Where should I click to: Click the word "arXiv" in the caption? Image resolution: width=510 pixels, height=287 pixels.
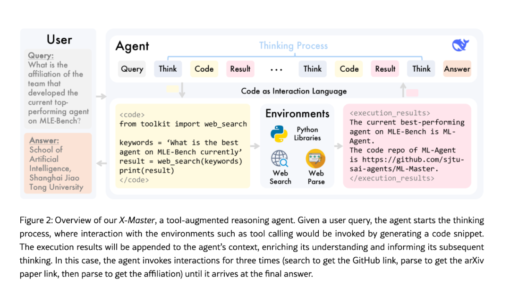tap(474, 261)
